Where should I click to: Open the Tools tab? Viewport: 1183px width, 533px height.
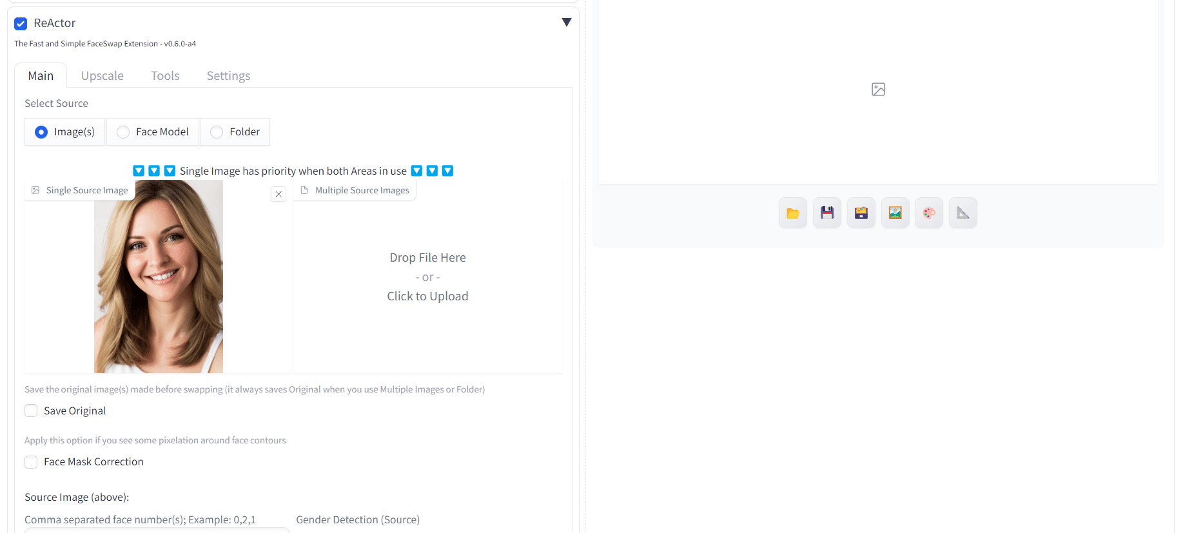165,76
